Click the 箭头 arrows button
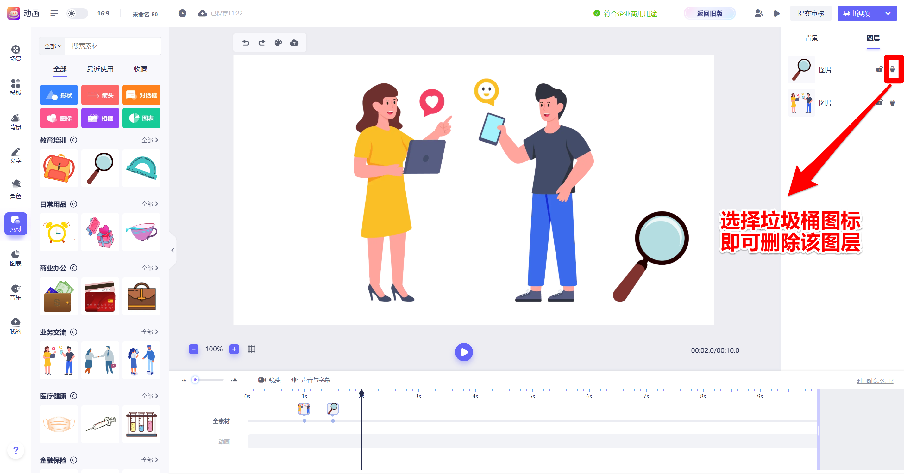904x474 pixels. tap(100, 95)
